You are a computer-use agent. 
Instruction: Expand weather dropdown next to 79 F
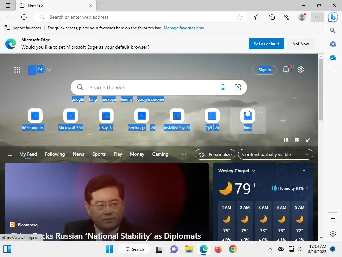coord(49,70)
